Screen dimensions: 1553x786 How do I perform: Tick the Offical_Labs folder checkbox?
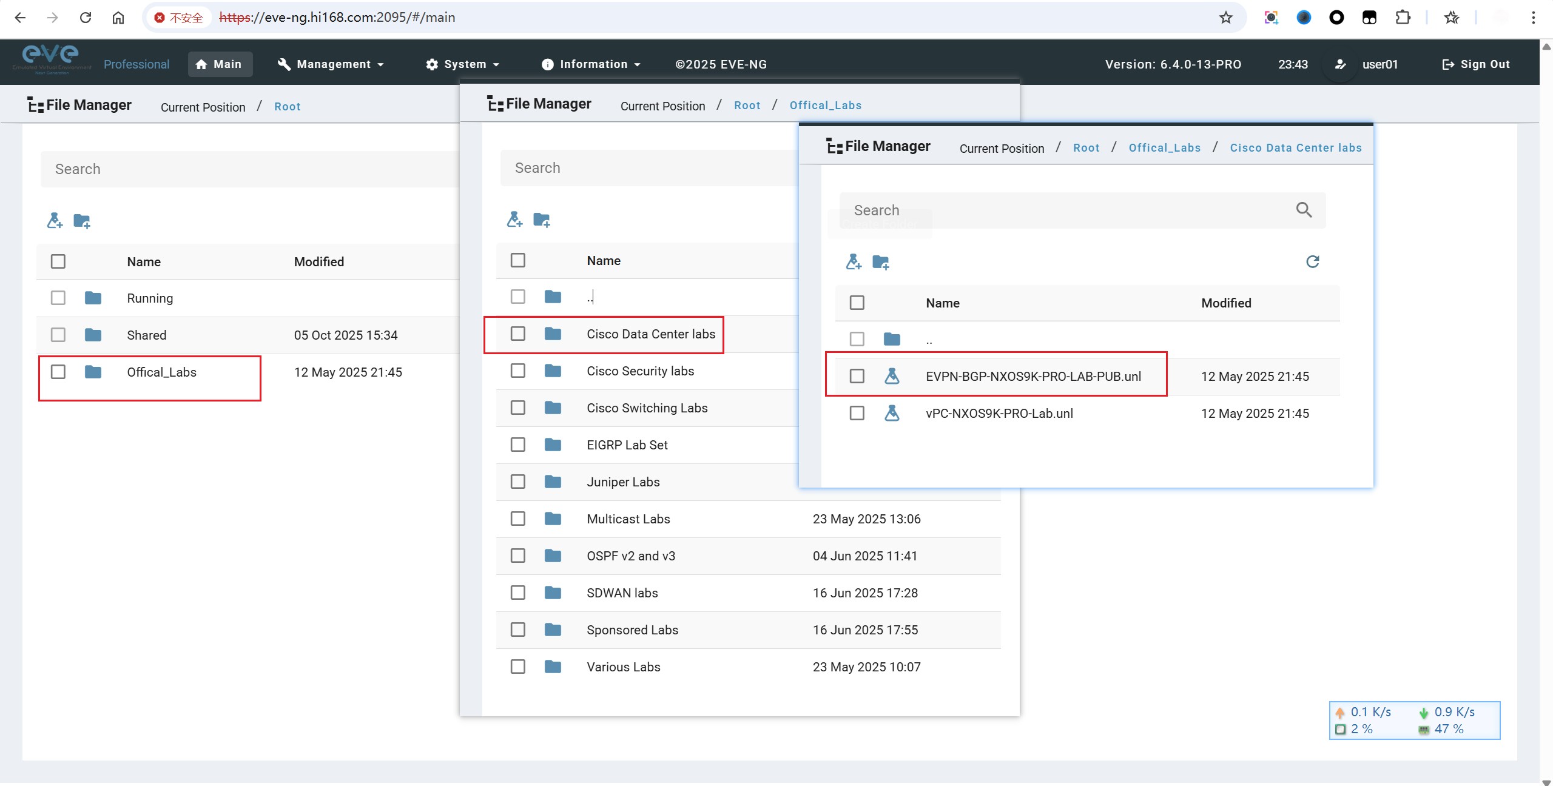point(58,372)
